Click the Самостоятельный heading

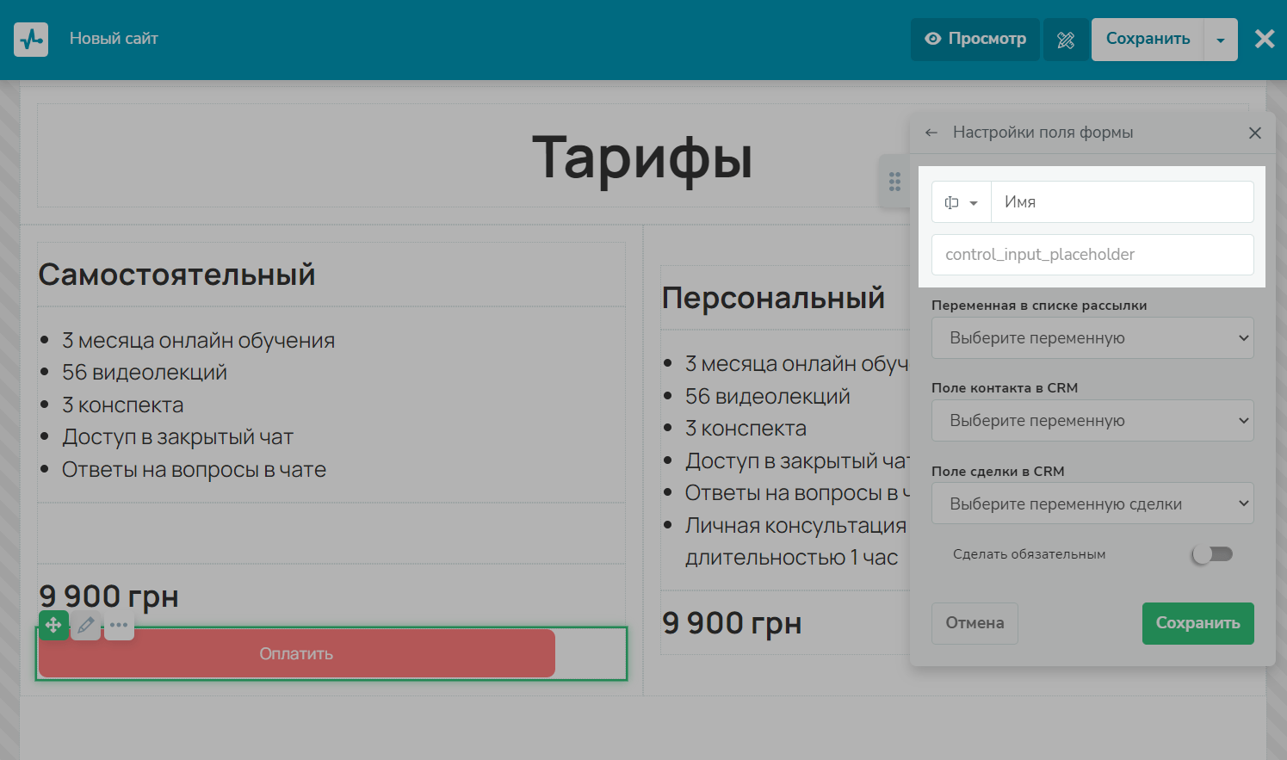[x=177, y=275]
